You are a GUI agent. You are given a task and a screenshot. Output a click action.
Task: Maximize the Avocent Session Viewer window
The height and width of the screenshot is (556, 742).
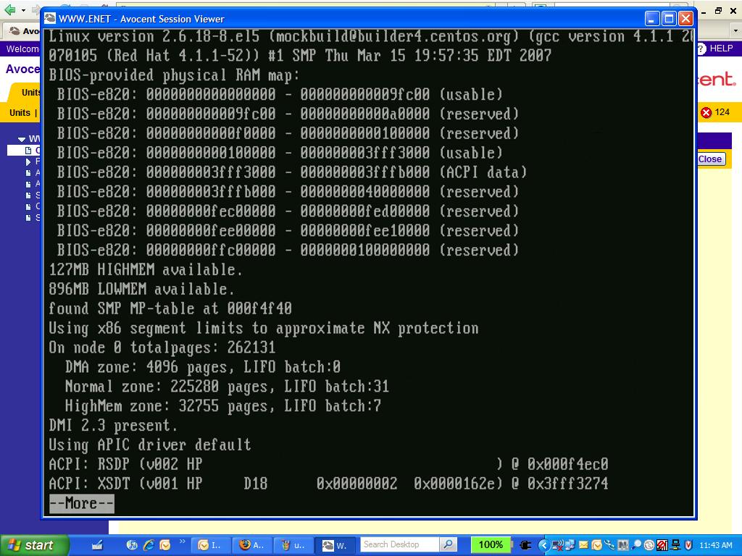tap(669, 19)
